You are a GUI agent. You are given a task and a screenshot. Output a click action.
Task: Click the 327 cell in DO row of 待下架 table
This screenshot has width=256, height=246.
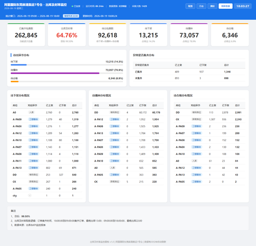pos(61,175)
